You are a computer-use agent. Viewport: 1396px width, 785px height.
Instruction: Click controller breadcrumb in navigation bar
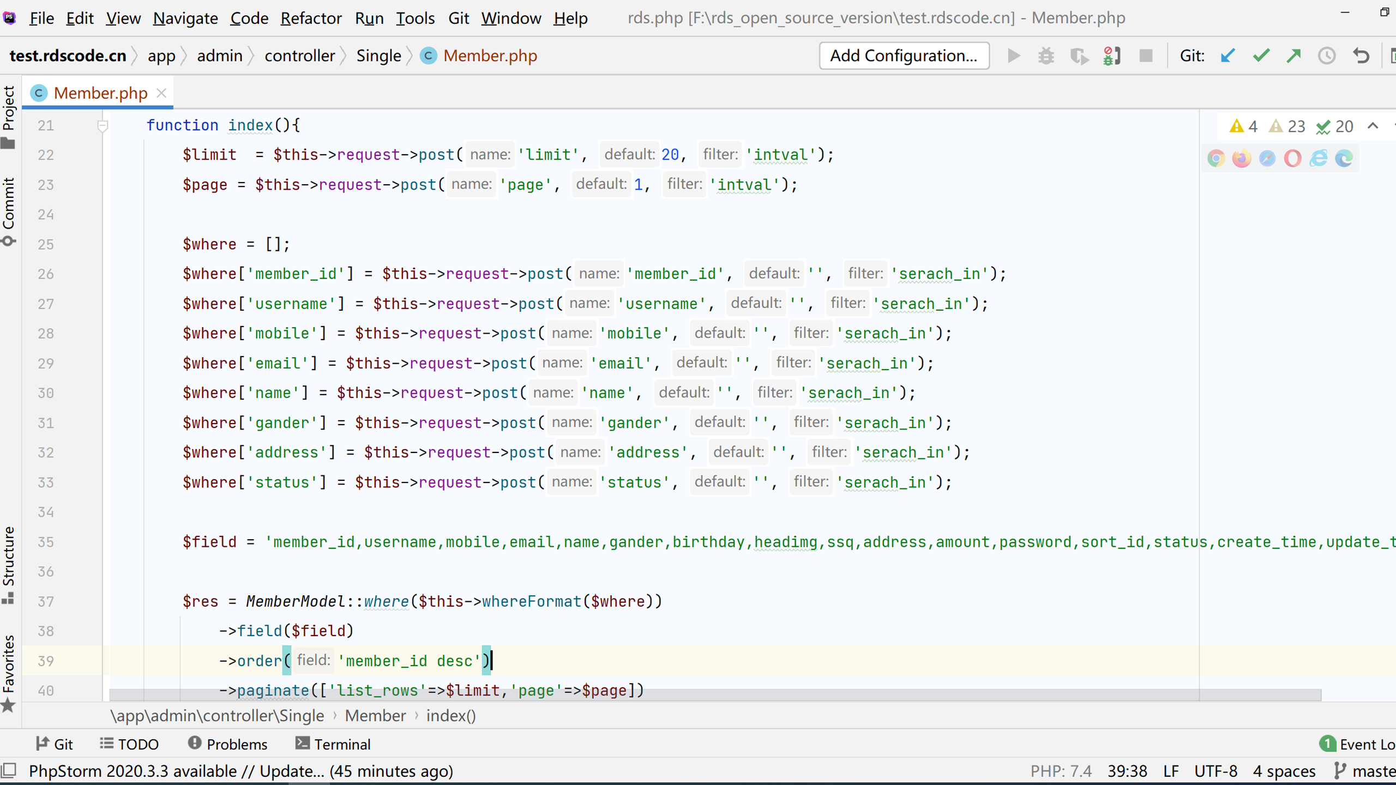click(x=299, y=56)
